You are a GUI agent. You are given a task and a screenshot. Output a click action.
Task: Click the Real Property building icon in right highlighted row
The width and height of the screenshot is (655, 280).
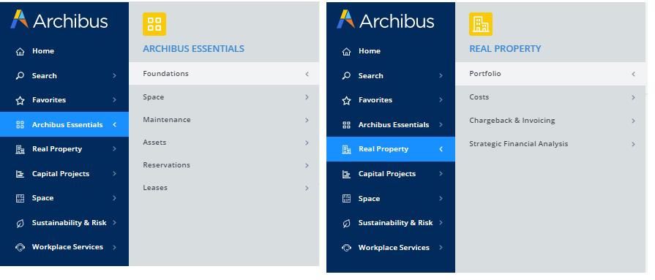pos(346,149)
